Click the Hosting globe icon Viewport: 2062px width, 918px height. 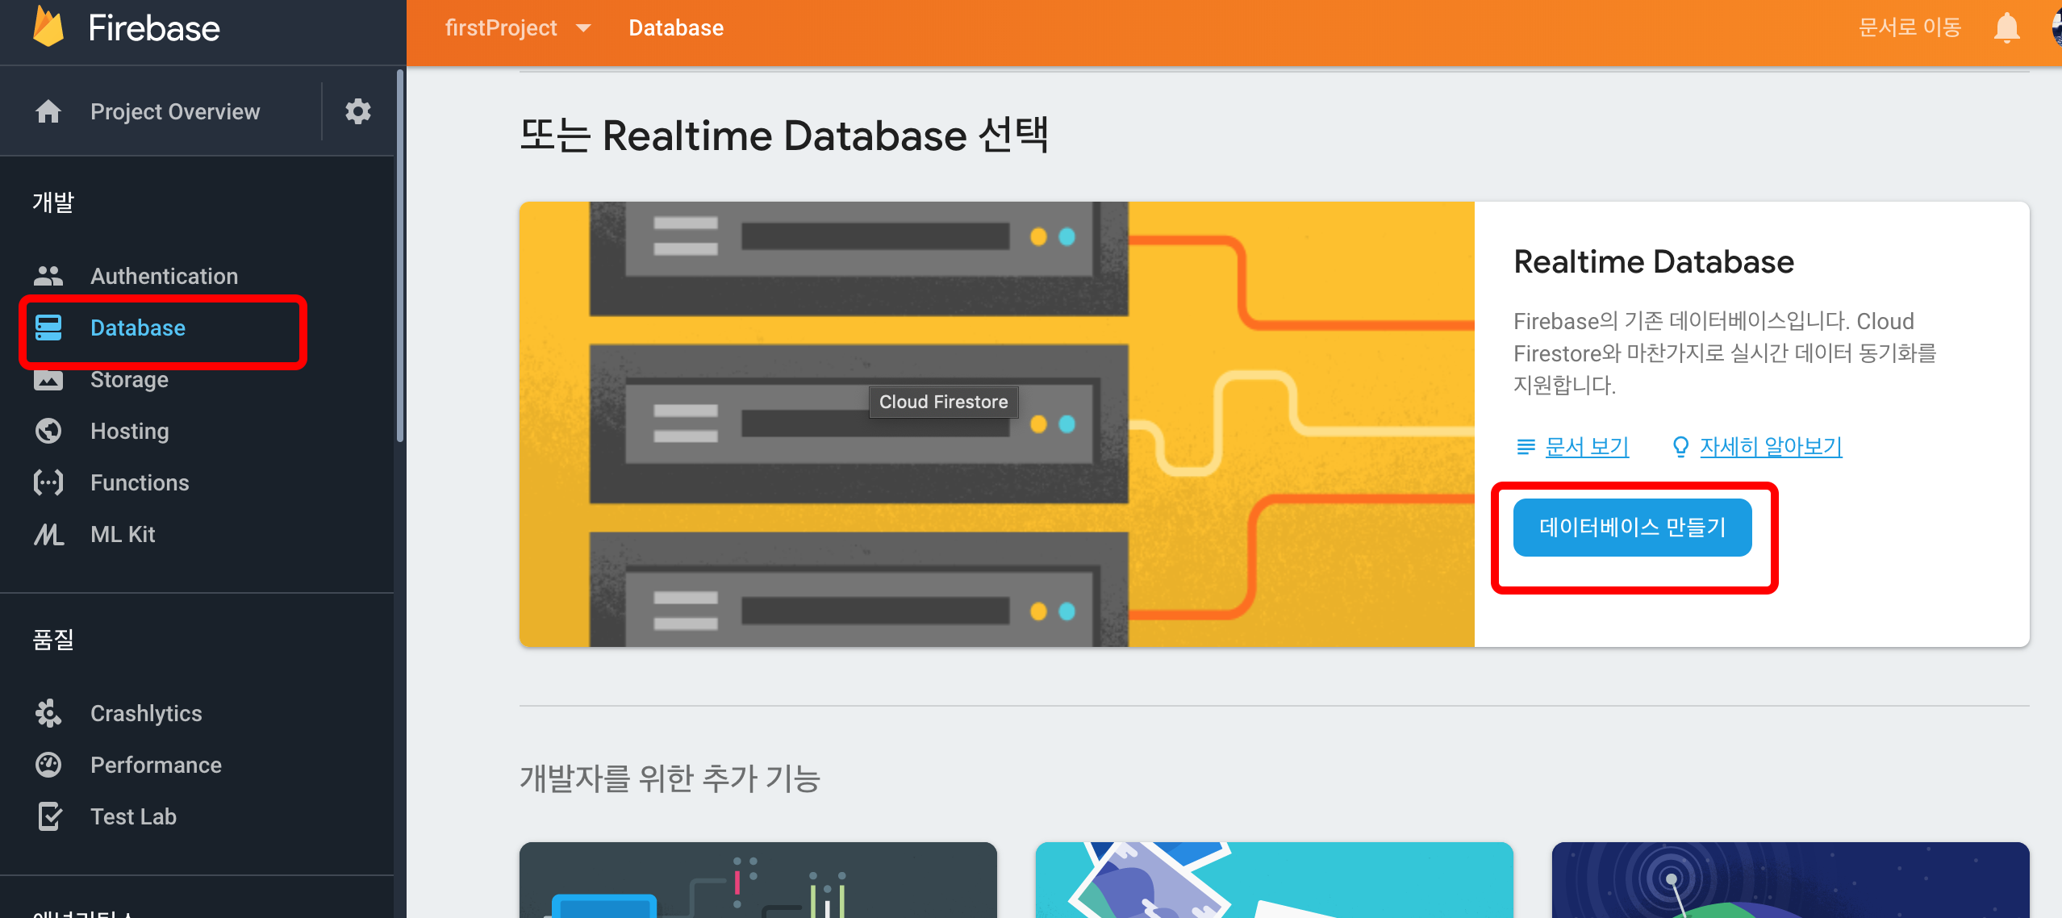point(48,431)
